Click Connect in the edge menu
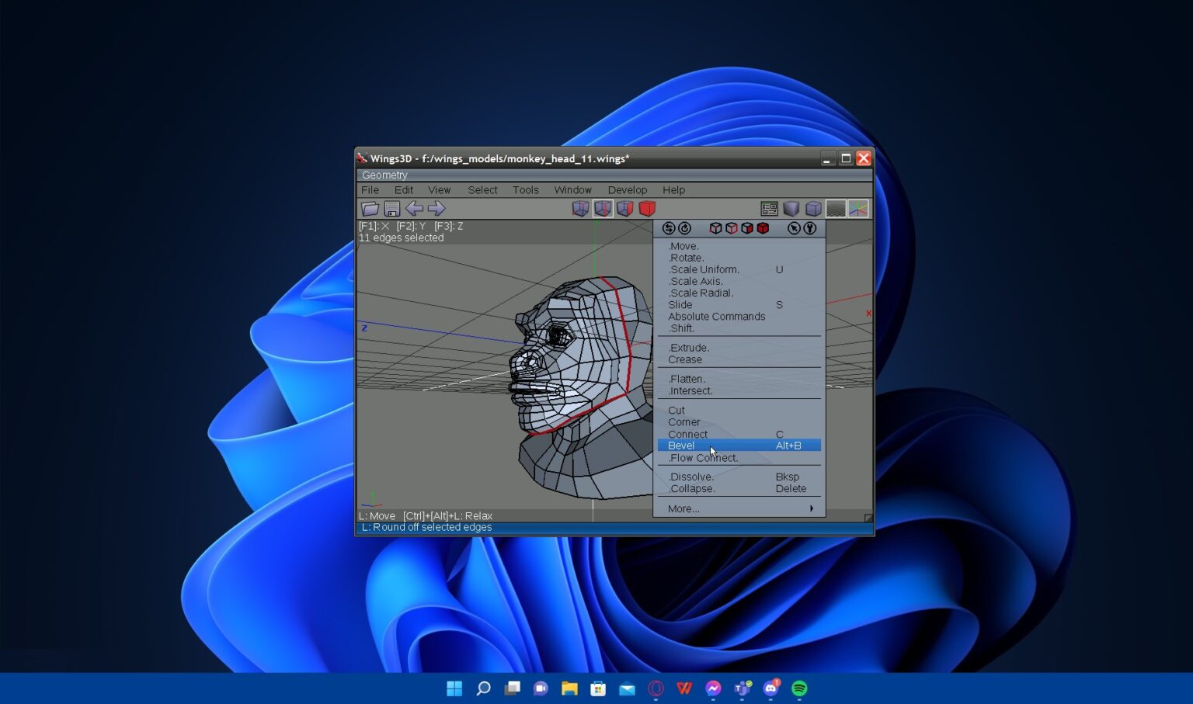 (x=687, y=434)
